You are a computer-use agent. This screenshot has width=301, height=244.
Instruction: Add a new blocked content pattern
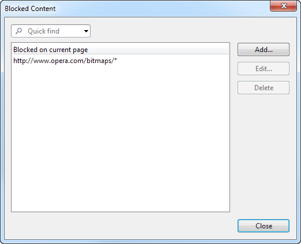264,50
